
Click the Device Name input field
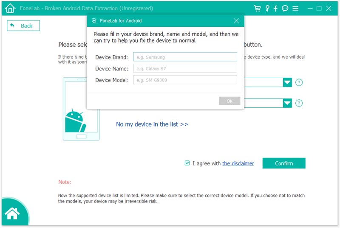click(x=185, y=68)
